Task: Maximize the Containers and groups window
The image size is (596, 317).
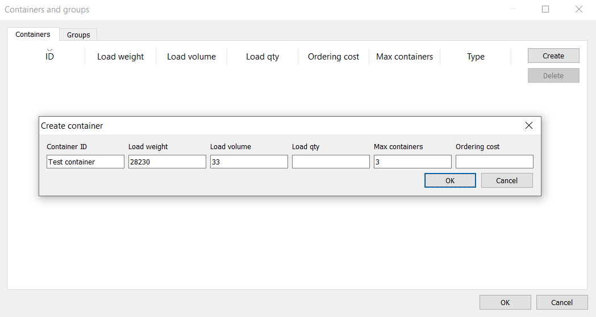Action: 545,9
